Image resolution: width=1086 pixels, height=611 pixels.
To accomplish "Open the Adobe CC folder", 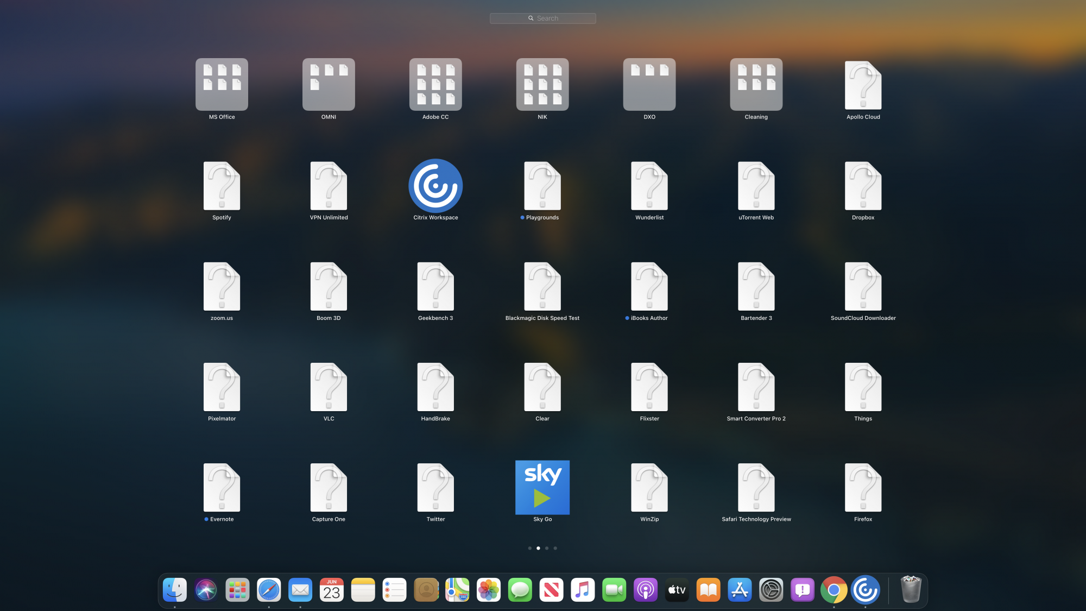I will pos(435,84).
